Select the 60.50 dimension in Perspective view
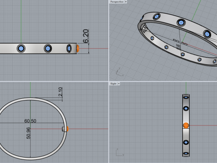The image size is (217, 163). (180, 42)
